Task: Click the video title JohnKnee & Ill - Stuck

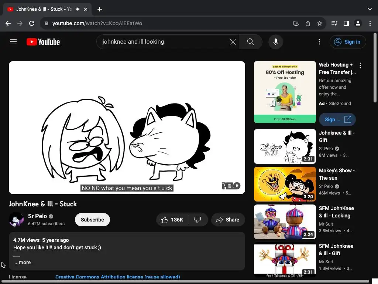Action: coord(43,204)
